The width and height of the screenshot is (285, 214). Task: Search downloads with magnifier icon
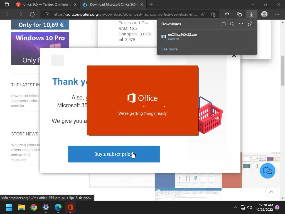coord(232,24)
